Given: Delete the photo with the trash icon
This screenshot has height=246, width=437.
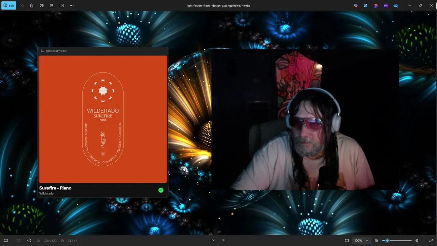Looking at the screenshot, I should pyautogui.click(x=31, y=5).
